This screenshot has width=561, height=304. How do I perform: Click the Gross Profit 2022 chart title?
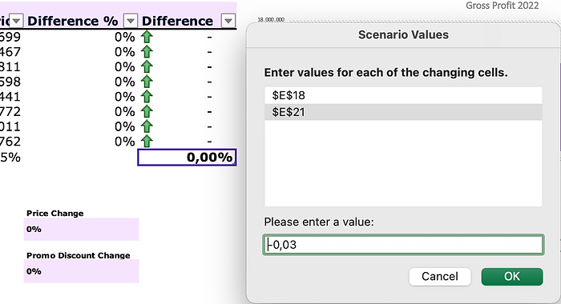click(502, 6)
